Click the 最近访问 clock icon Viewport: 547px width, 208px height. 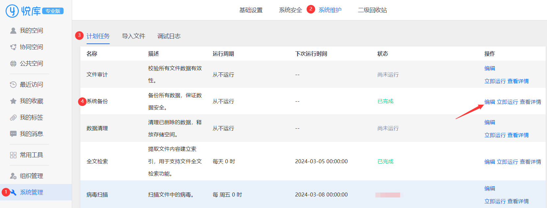[13, 85]
